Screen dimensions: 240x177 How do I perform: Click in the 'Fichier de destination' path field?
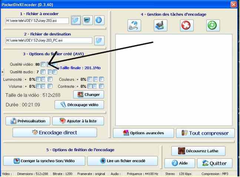coord(49,41)
